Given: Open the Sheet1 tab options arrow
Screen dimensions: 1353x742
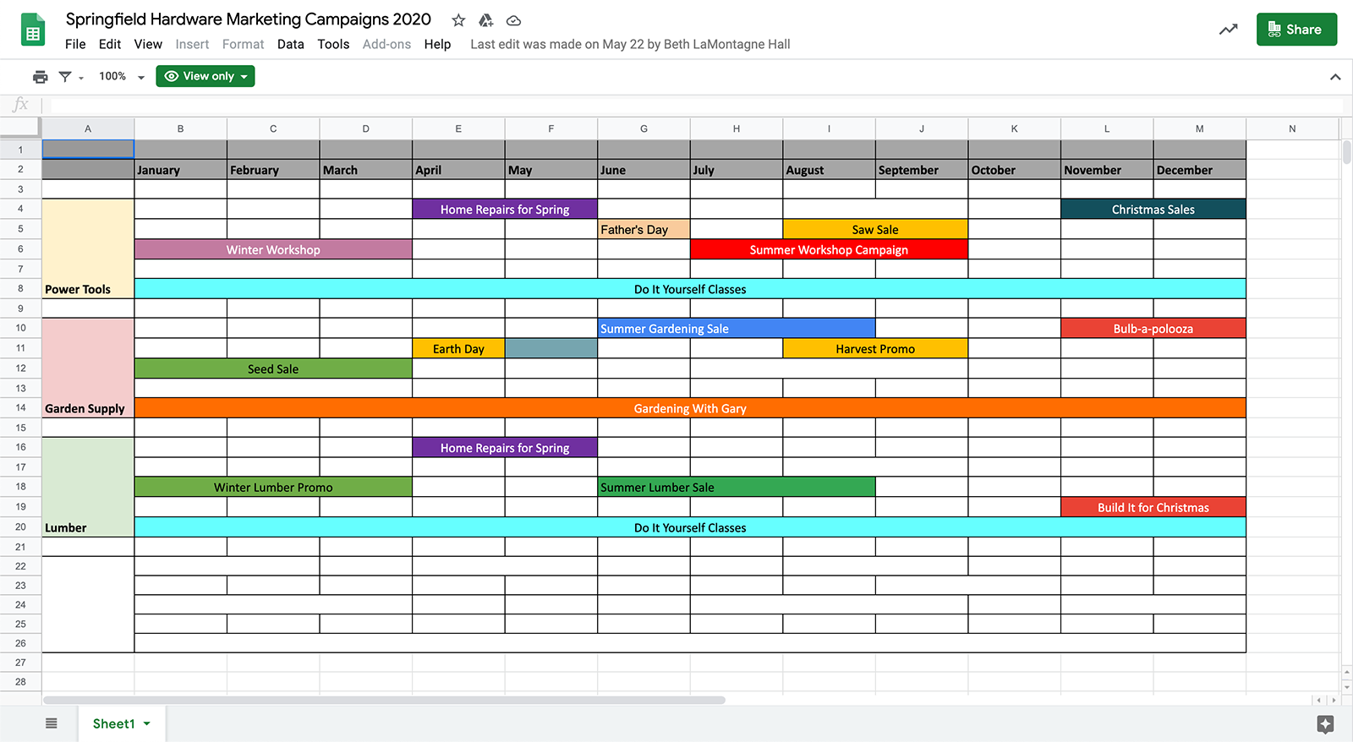Looking at the screenshot, I should coord(147,723).
